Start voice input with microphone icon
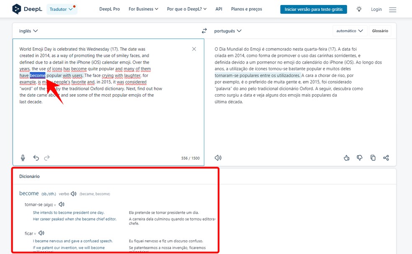 23,158
